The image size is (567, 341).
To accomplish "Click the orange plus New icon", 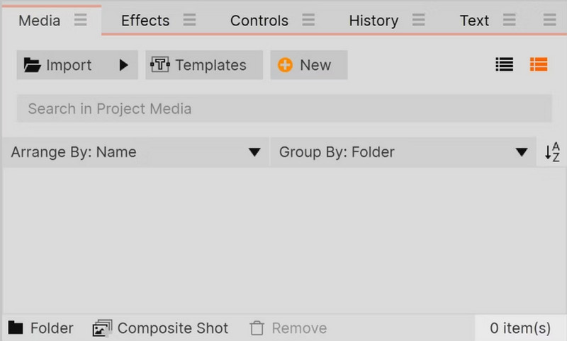I will [285, 65].
